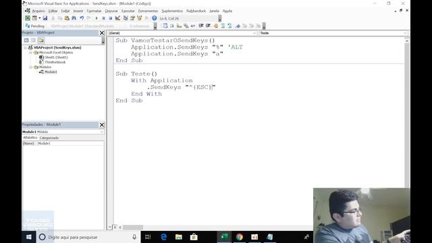432x243 pixels.
Task: Click horizontal scrollbar thumb of code window
Action: [x=133, y=227]
